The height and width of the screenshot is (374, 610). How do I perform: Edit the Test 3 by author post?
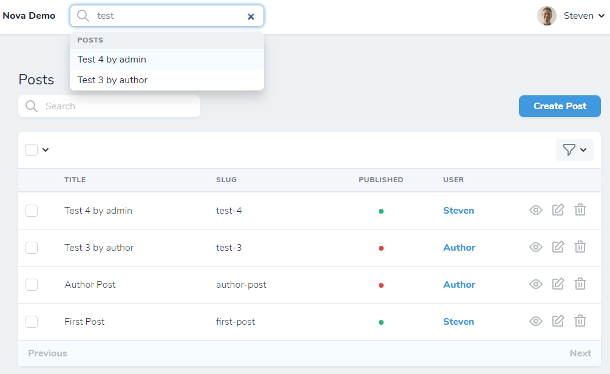click(x=558, y=247)
